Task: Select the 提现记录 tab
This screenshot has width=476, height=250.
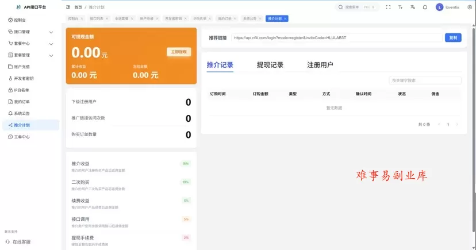Action: pos(270,65)
